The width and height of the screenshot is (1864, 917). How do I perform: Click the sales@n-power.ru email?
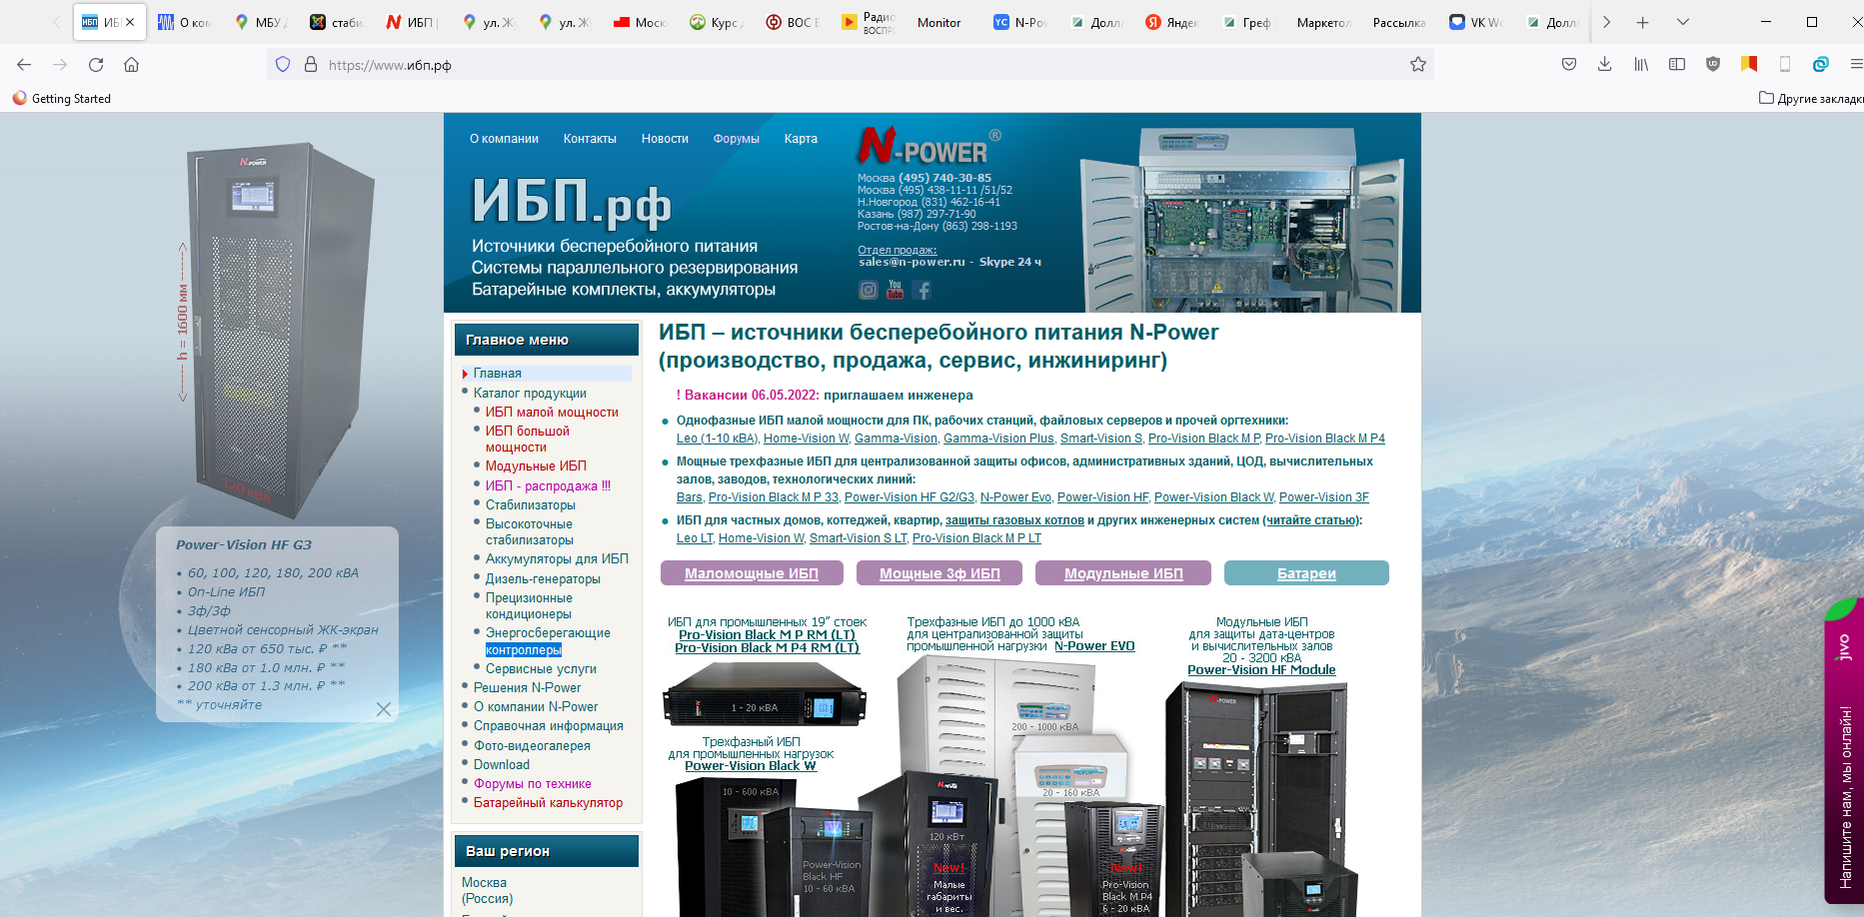pyautogui.click(x=912, y=262)
